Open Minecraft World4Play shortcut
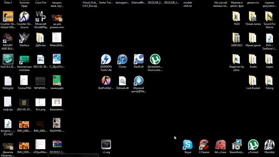This screenshot has width=279, height=157. (41, 17)
